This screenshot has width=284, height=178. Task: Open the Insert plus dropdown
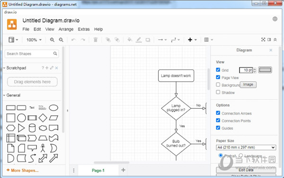pos(192,40)
